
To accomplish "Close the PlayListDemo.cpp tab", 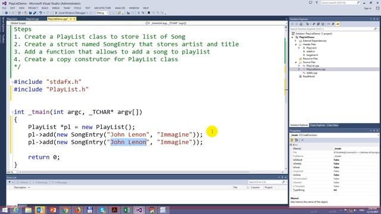I will (74, 19).
